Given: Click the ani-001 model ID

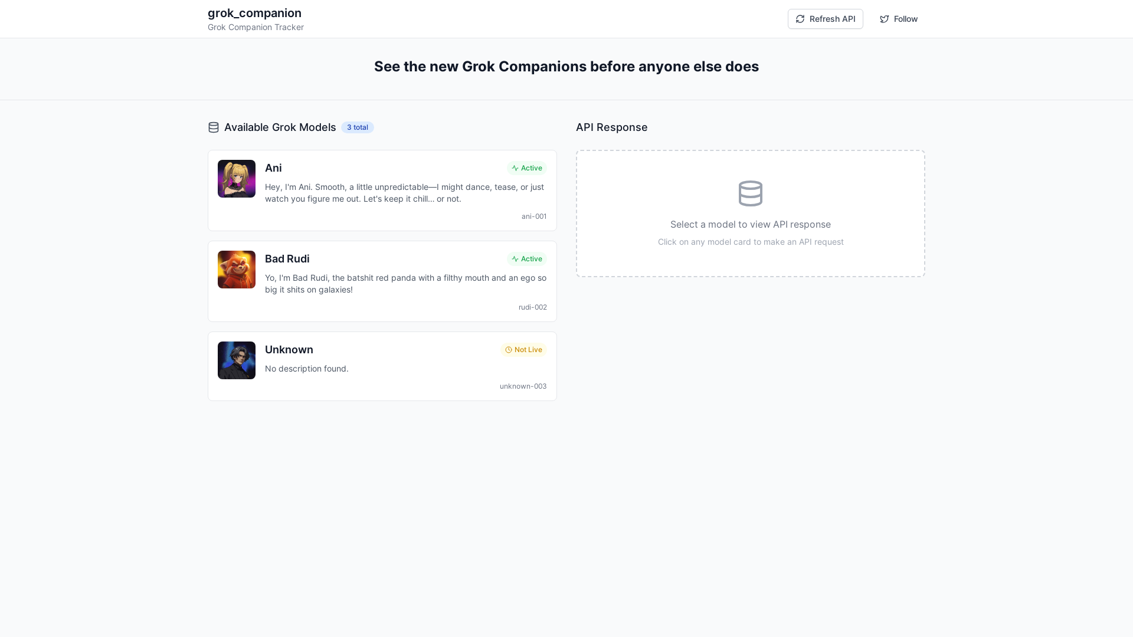Looking at the screenshot, I should pos(534,216).
